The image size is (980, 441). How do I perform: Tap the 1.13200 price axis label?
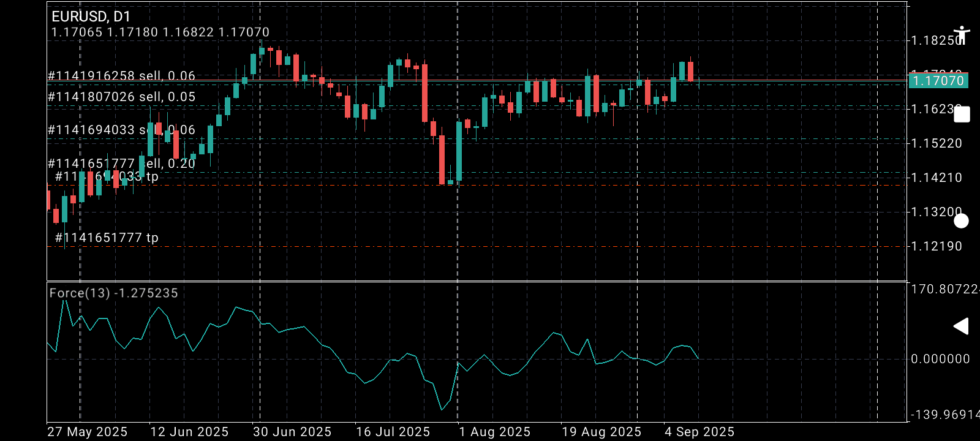click(937, 212)
